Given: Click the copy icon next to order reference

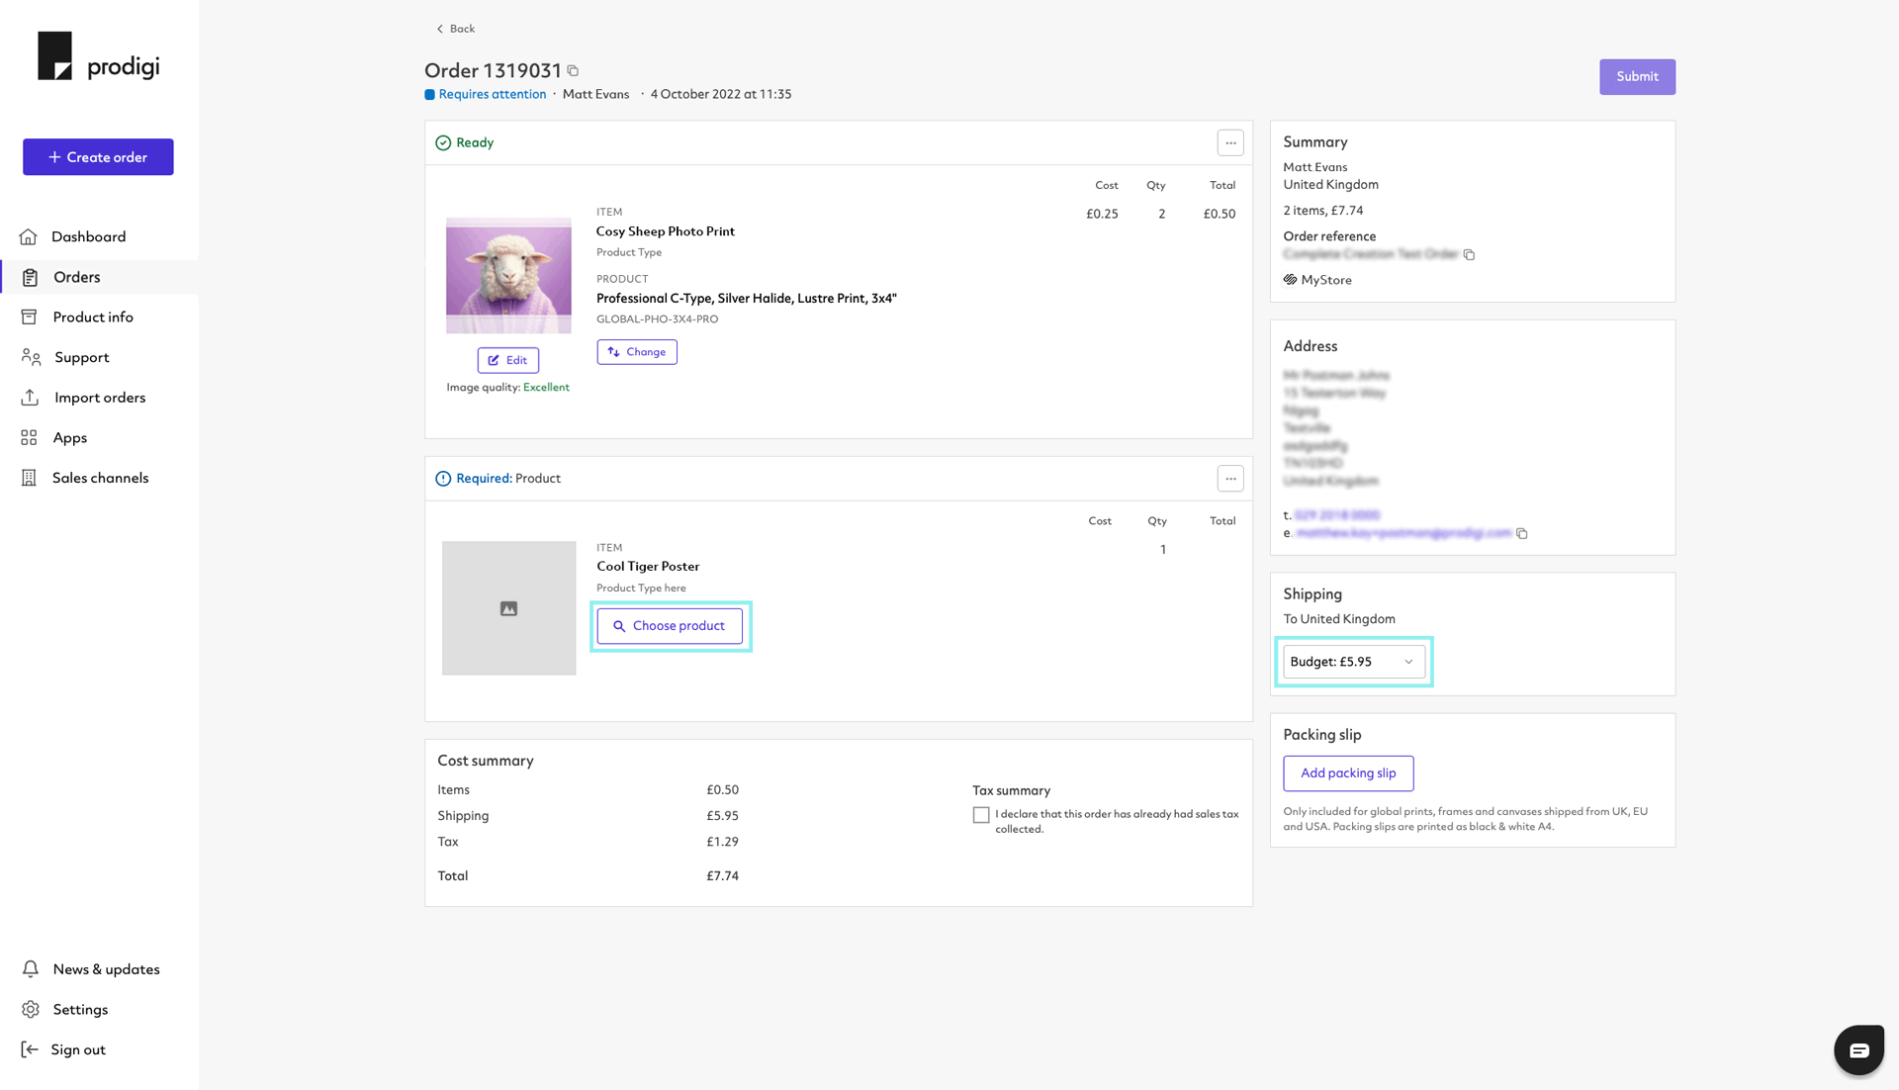Looking at the screenshot, I should [1470, 254].
